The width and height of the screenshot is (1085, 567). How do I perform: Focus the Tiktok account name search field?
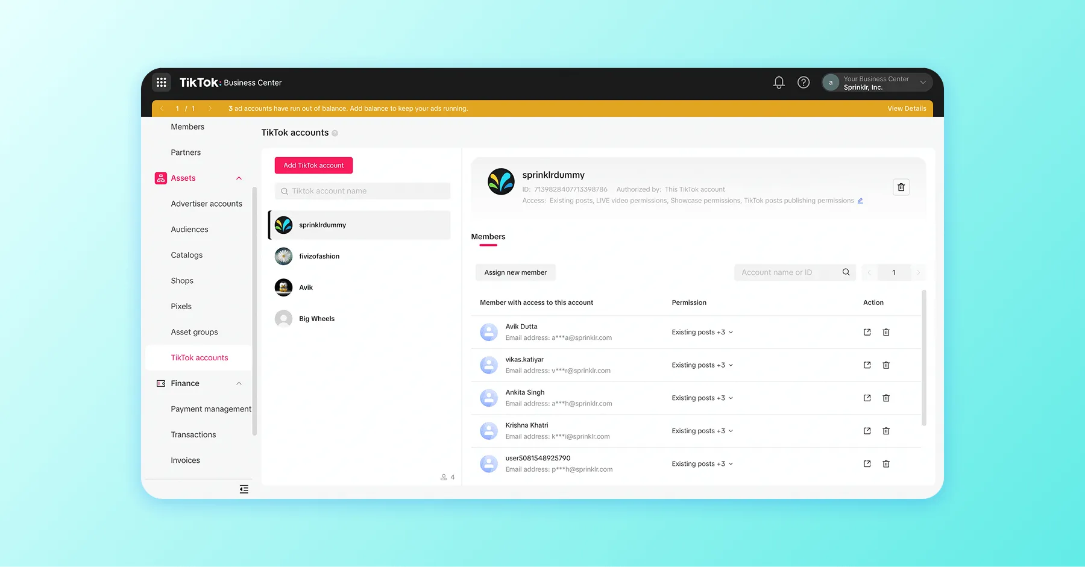(362, 191)
